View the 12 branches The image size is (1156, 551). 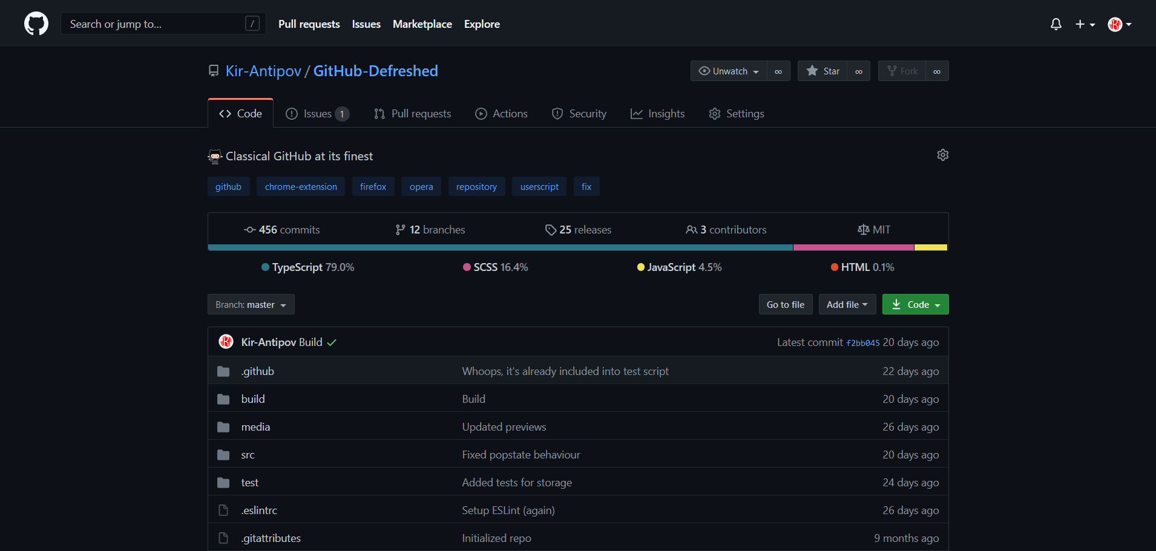(430, 230)
